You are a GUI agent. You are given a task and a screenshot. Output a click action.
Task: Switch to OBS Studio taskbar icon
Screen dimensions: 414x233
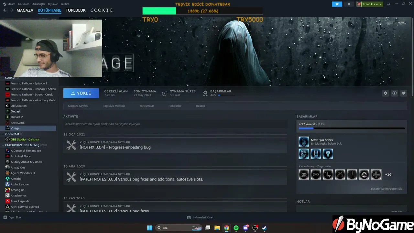click(255, 228)
